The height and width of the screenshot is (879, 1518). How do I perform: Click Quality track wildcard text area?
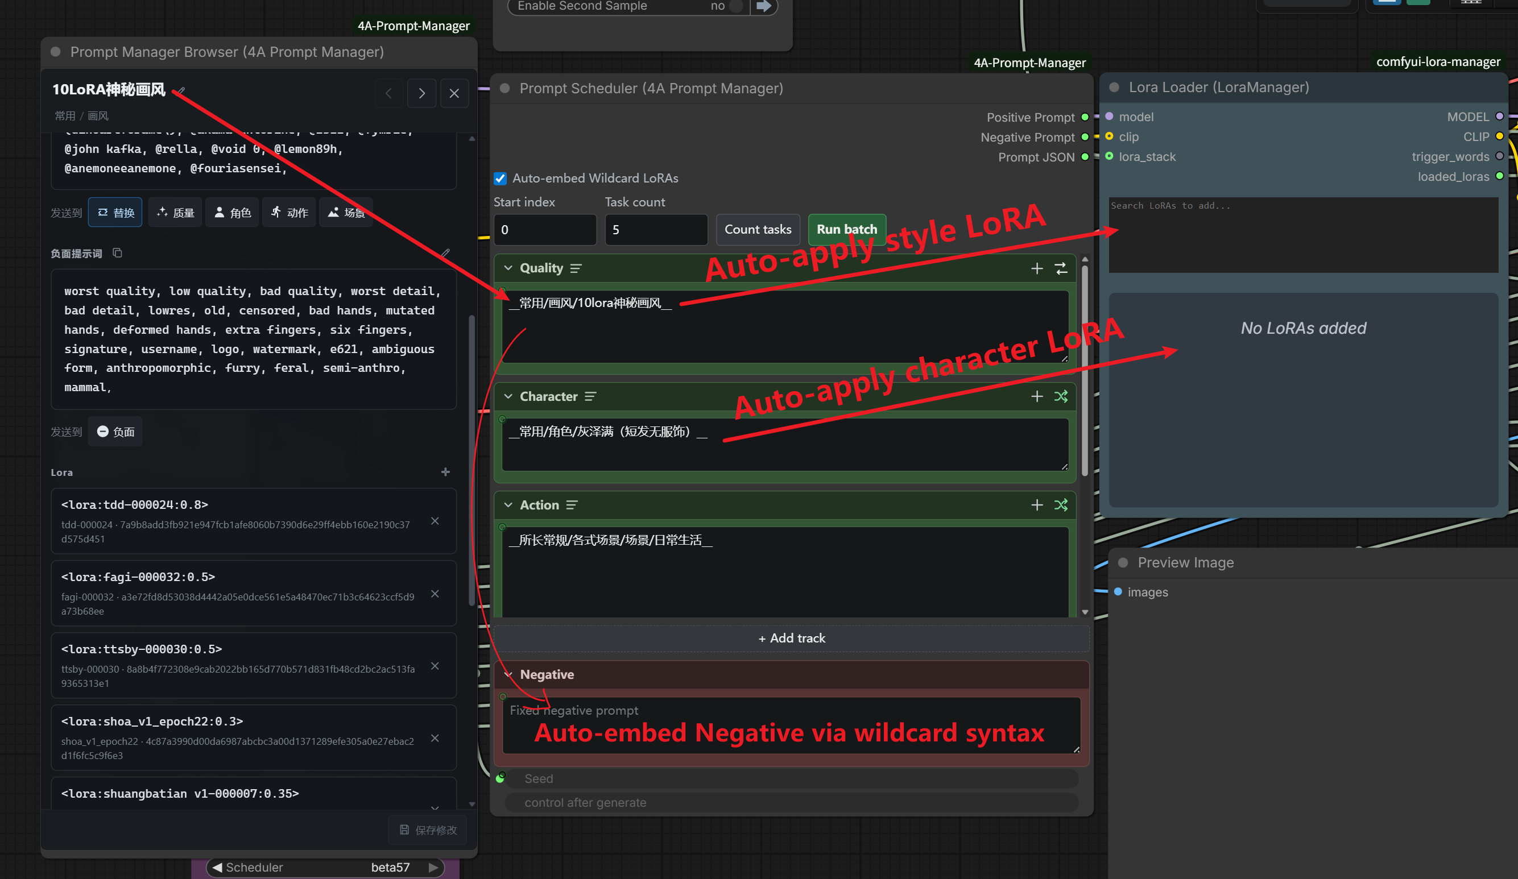(x=785, y=327)
